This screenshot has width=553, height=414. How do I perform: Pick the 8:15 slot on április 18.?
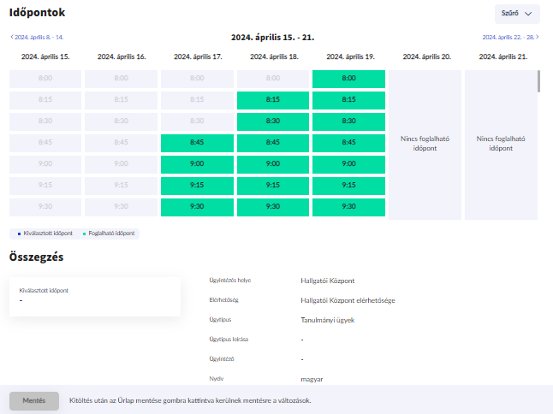pyautogui.click(x=273, y=100)
